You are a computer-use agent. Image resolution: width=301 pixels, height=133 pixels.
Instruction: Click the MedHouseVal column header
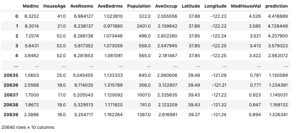coord(246,6)
